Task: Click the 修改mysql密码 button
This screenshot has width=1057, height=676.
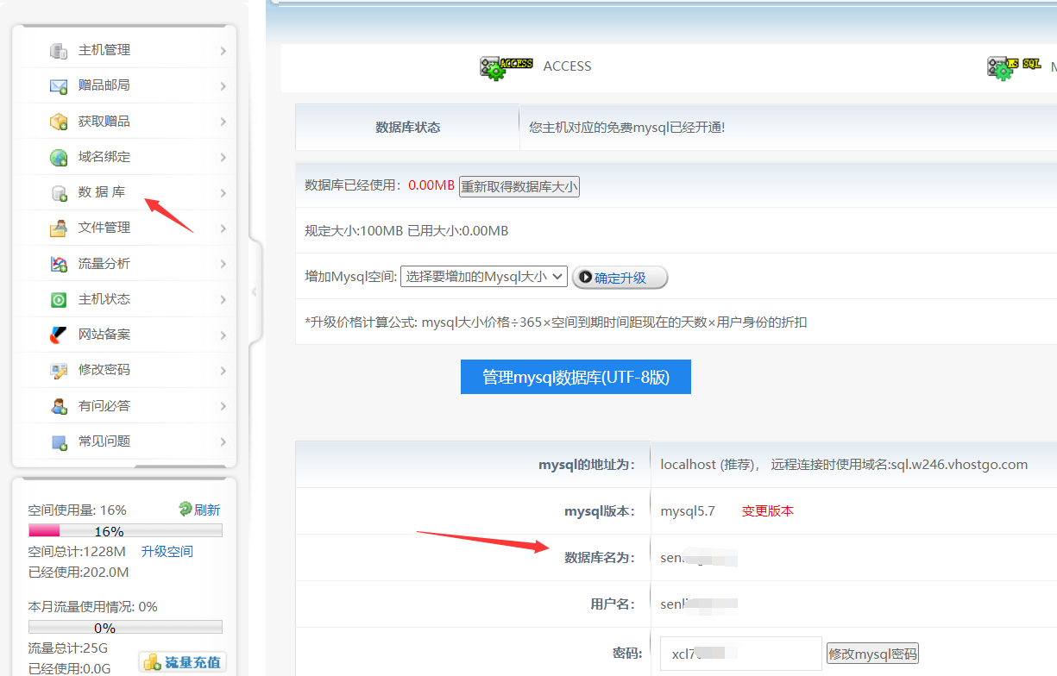Action: click(872, 654)
